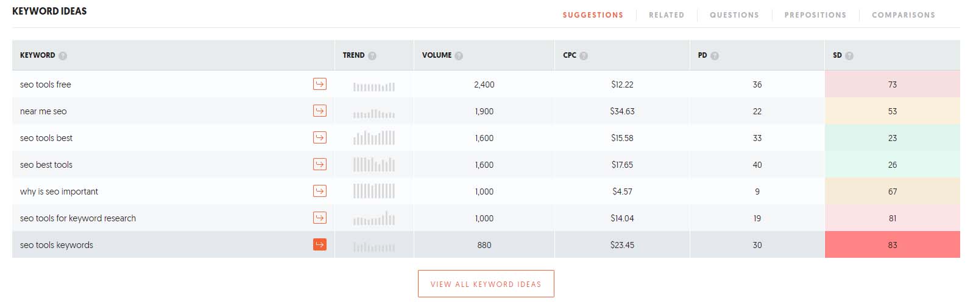
Task: Click the 'why is seo important' keyword
Action: click(59, 192)
